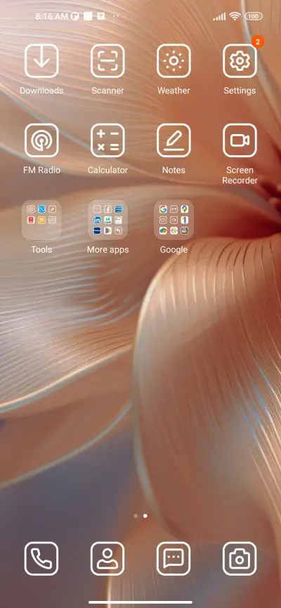This screenshot has width=281, height=608.
Task: Tap the Gmail icon in Google folder
Action: [174, 209]
